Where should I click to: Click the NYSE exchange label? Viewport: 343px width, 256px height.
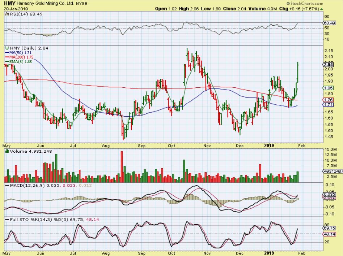(x=82, y=4)
